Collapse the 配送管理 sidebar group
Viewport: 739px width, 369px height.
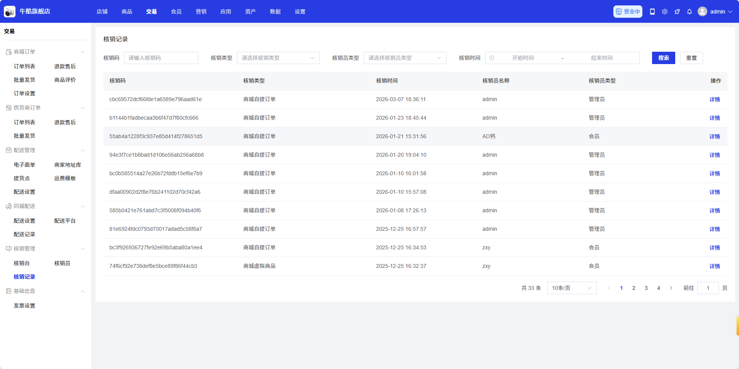click(x=82, y=151)
